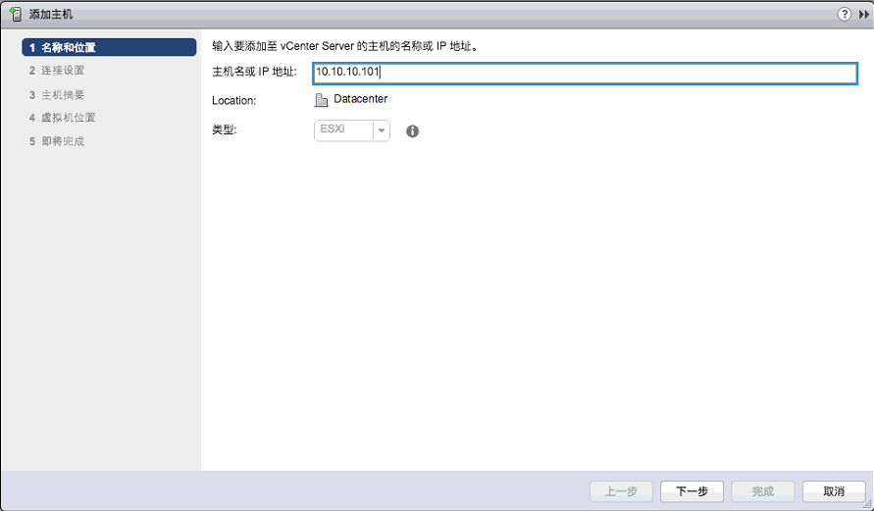Select step 5 即将完成

[x=57, y=141]
